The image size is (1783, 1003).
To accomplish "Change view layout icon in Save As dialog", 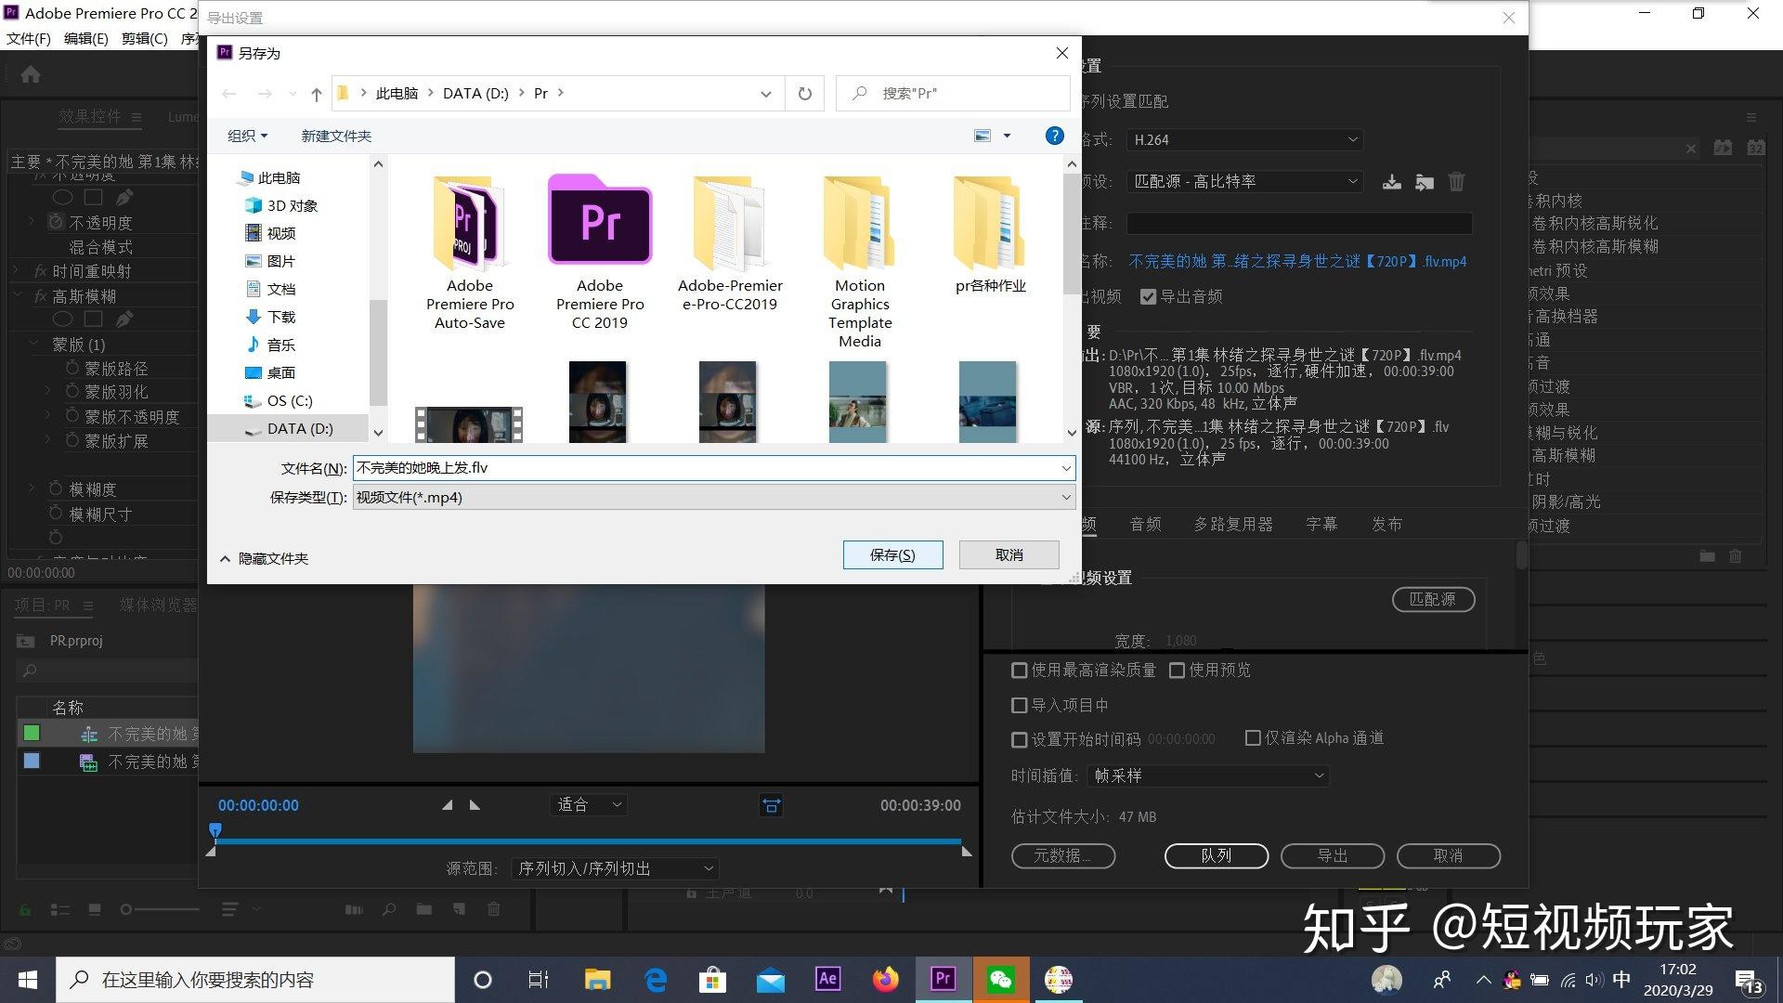I will click(x=983, y=136).
